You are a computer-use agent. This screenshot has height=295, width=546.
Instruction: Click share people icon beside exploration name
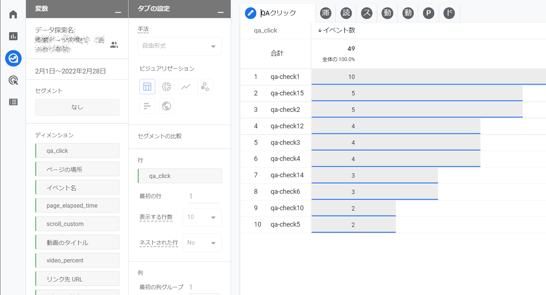(x=114, y=45)
